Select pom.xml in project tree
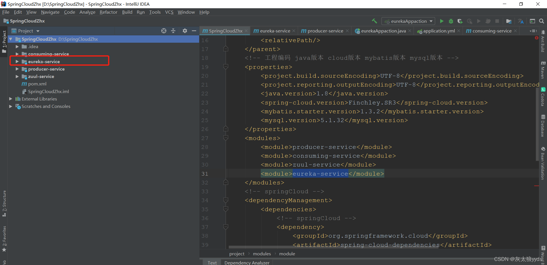The width and height of the screenshot is (547, 265). click(37, 84)
